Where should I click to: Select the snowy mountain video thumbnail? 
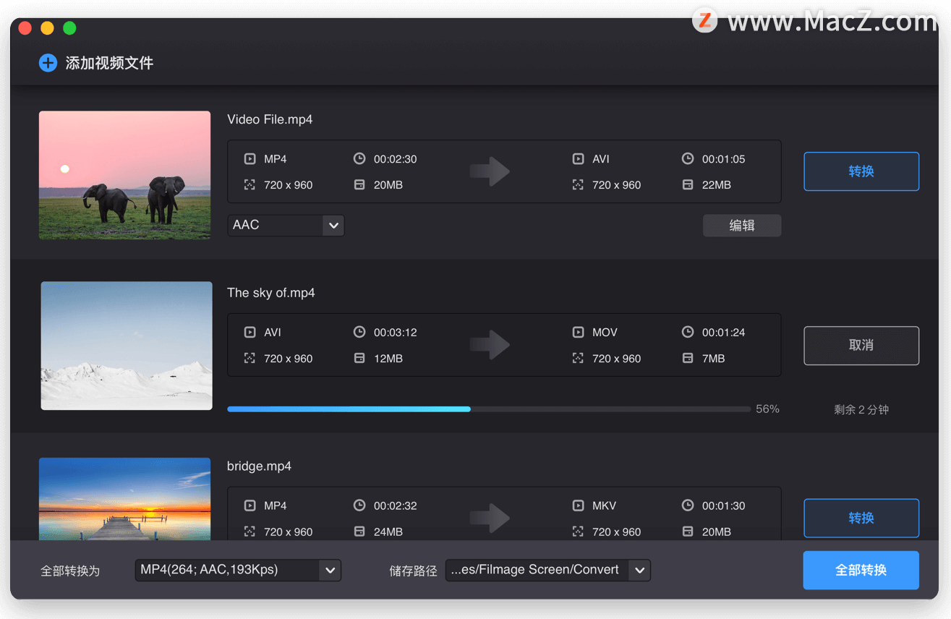click(127, 346)
